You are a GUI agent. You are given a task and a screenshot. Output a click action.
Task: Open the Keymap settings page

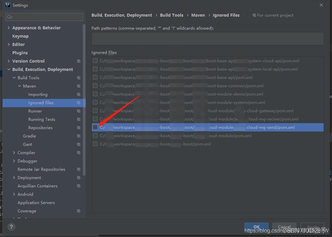20,36
